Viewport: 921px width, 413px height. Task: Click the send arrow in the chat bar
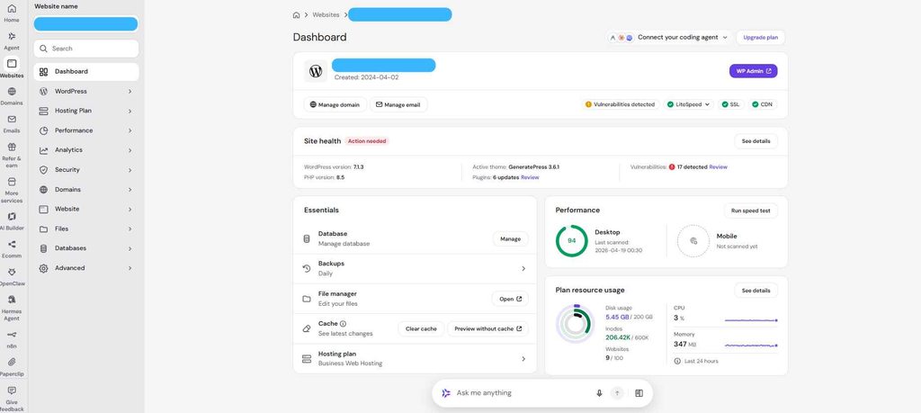click(617, 393)
